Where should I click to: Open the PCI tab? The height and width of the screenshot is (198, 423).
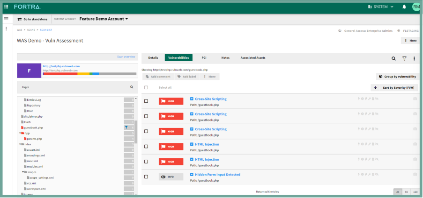tap(204, 57)
